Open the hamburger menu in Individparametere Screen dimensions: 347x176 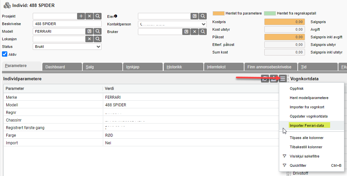[282, 78]
